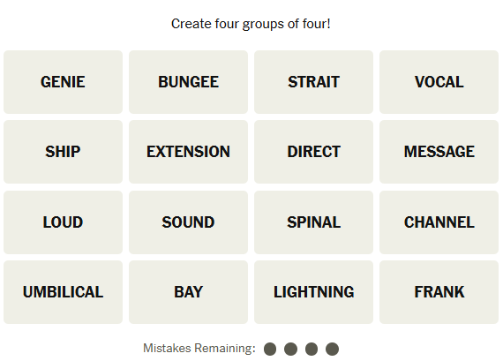Click the last mistakes remaining dot
This screenshot has height=361, width=503.
coord(332,350)
